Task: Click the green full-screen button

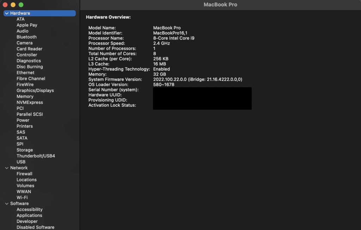Action: [x=21, y=5]
